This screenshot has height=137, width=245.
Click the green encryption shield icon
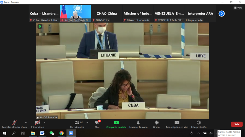tap(40, 26)
